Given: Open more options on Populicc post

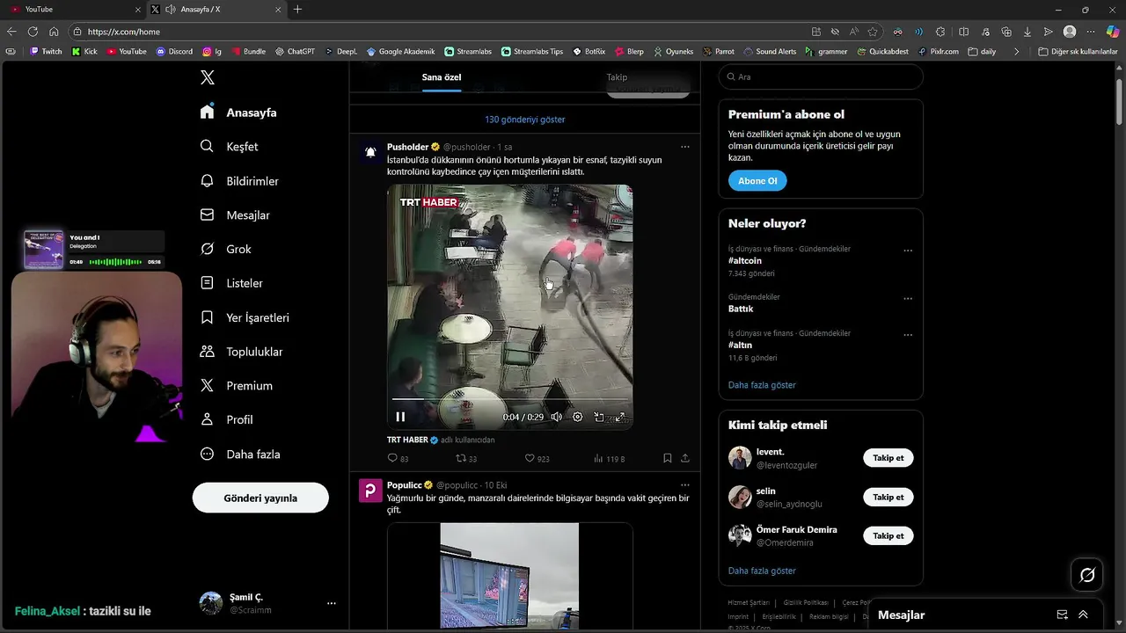Looking at the screenshot, I should 685,485.
